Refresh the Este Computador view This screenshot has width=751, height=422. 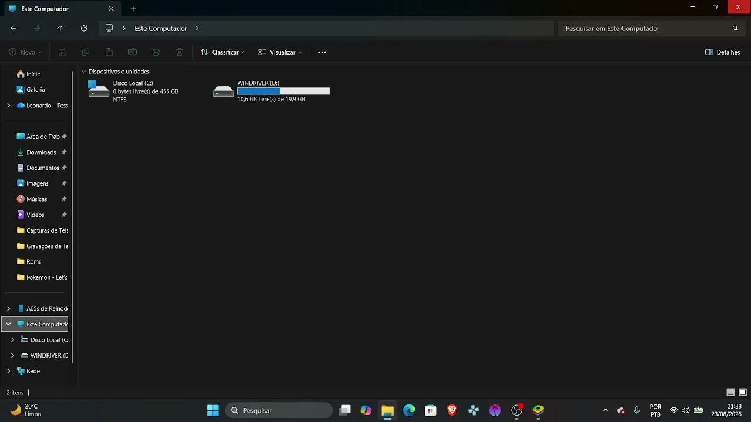pyautogui.click(x=84, y=28)
